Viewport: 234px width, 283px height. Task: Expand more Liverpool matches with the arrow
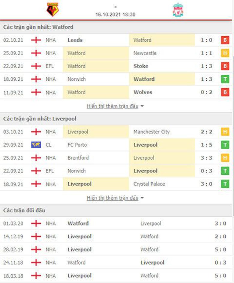142,198
